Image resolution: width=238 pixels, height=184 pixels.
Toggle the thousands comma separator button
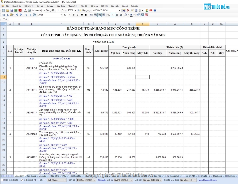(x=113, y=15)
